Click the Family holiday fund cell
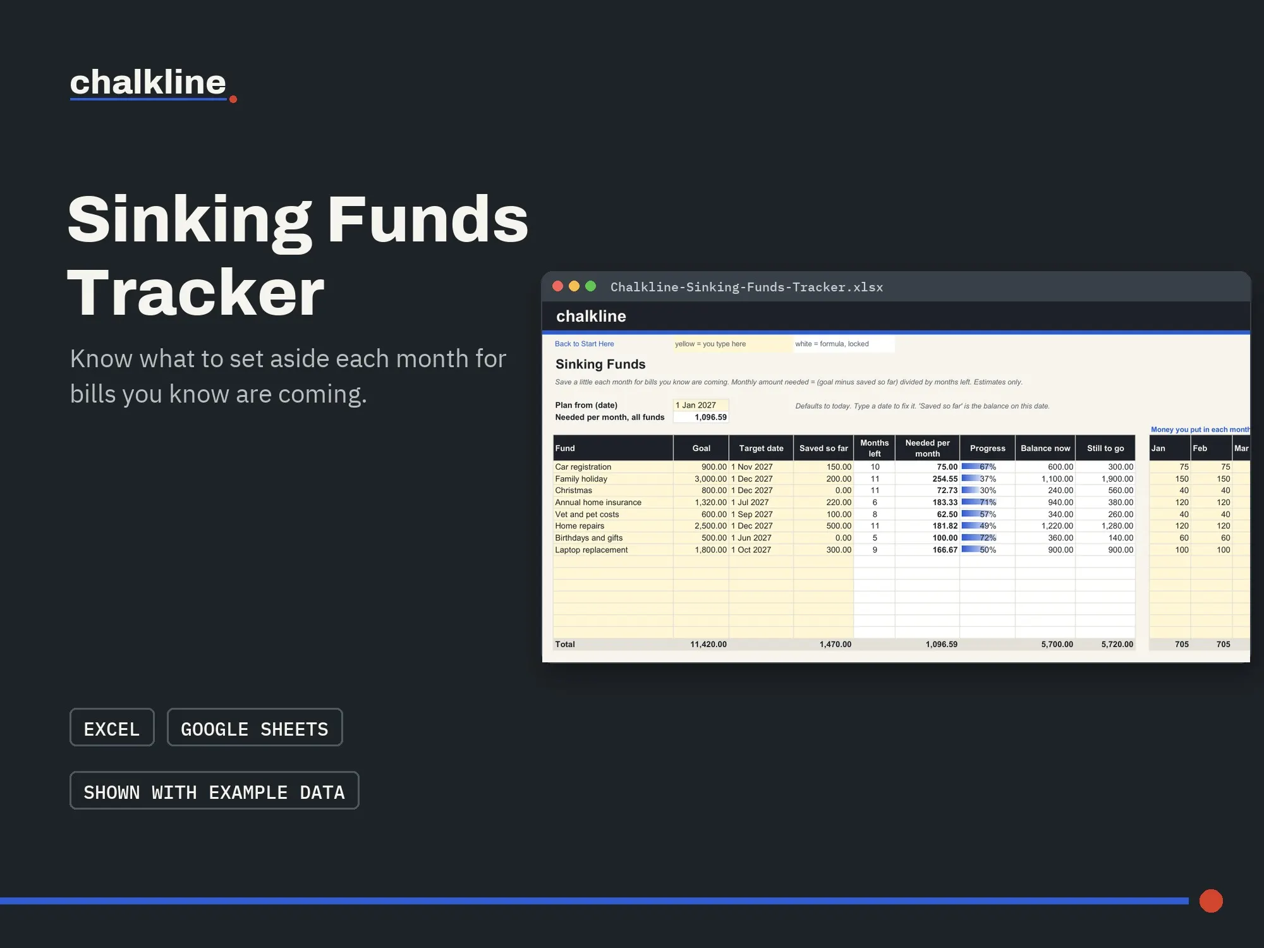 [612, 479]
